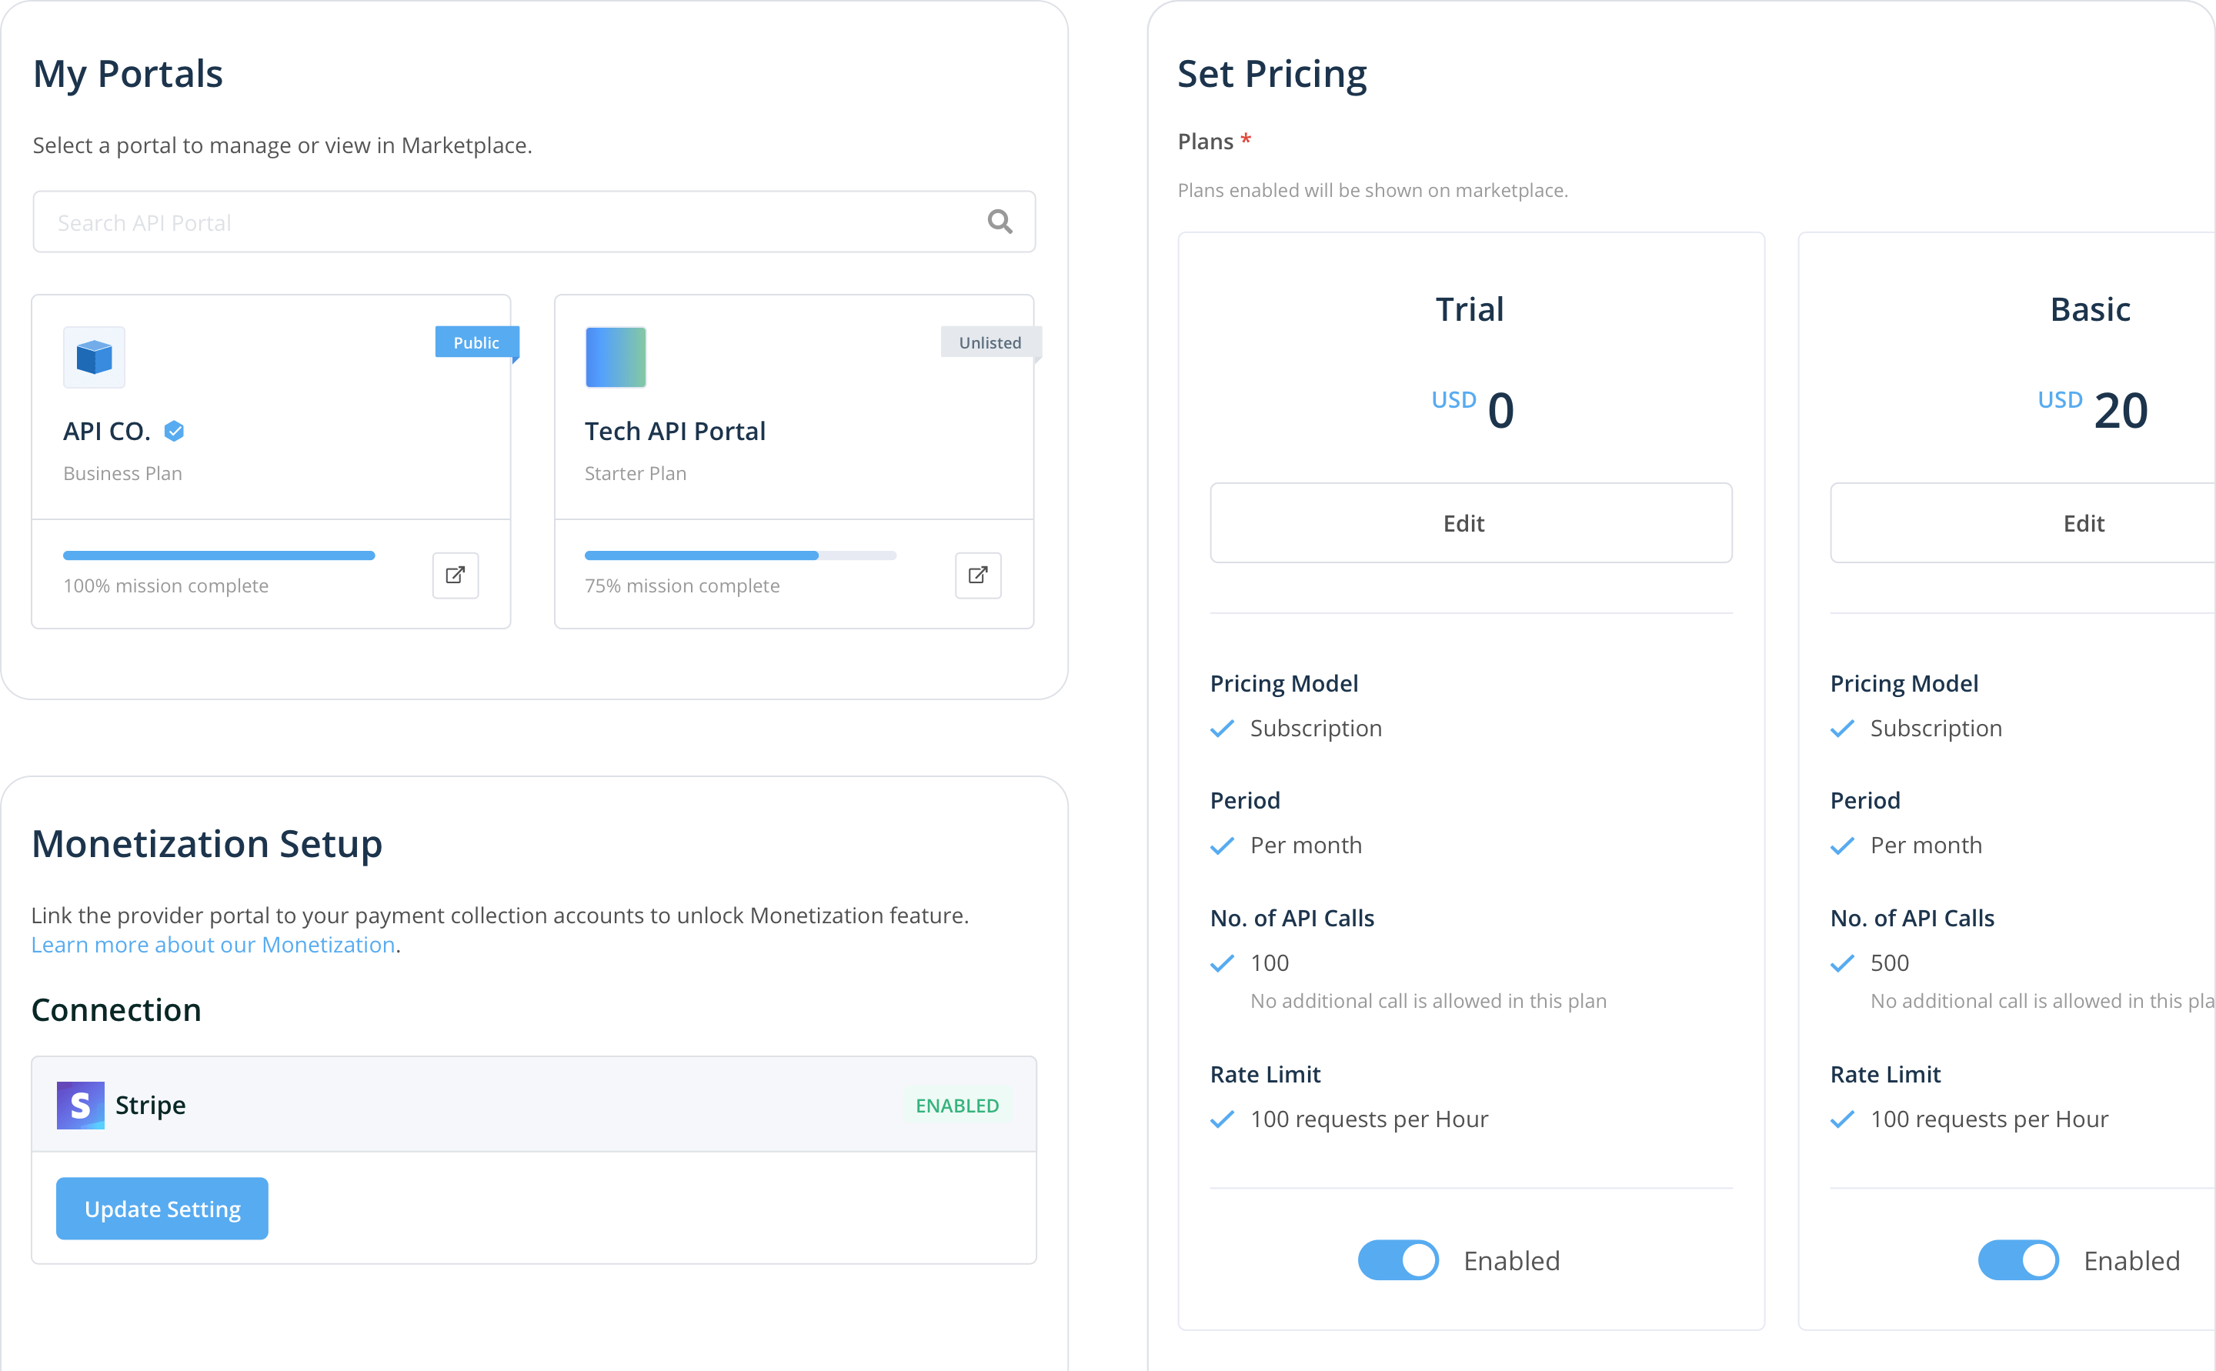Click the Update Setting button
Screen dimensions: 2216x1371
click(x=162, y=1209)
